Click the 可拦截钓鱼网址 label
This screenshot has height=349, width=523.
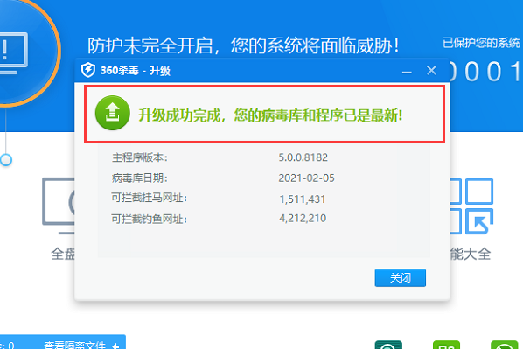149,219
